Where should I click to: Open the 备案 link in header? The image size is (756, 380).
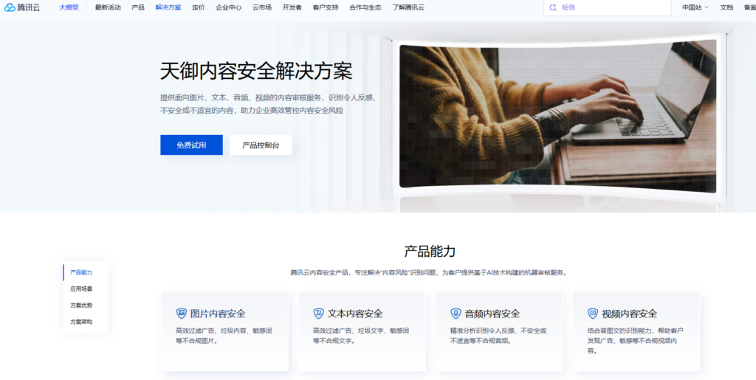750,7
